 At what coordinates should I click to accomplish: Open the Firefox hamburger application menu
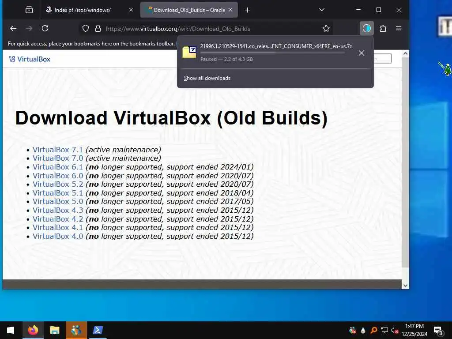click(399, 28)
